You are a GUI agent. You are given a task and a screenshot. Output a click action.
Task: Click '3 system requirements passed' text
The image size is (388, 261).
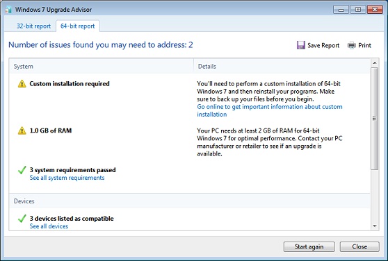72,170
